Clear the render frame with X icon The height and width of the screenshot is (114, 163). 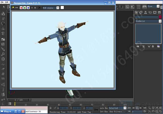pos(39,8)
